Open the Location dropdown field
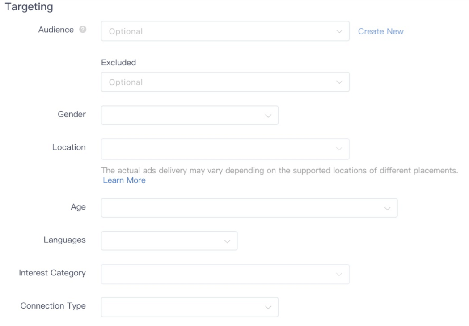 coord(219,149)
